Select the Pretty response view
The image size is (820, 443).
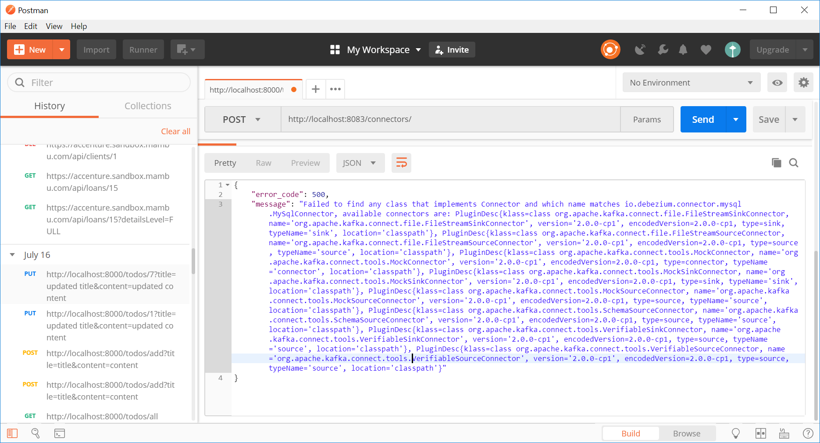coord(225,163)
